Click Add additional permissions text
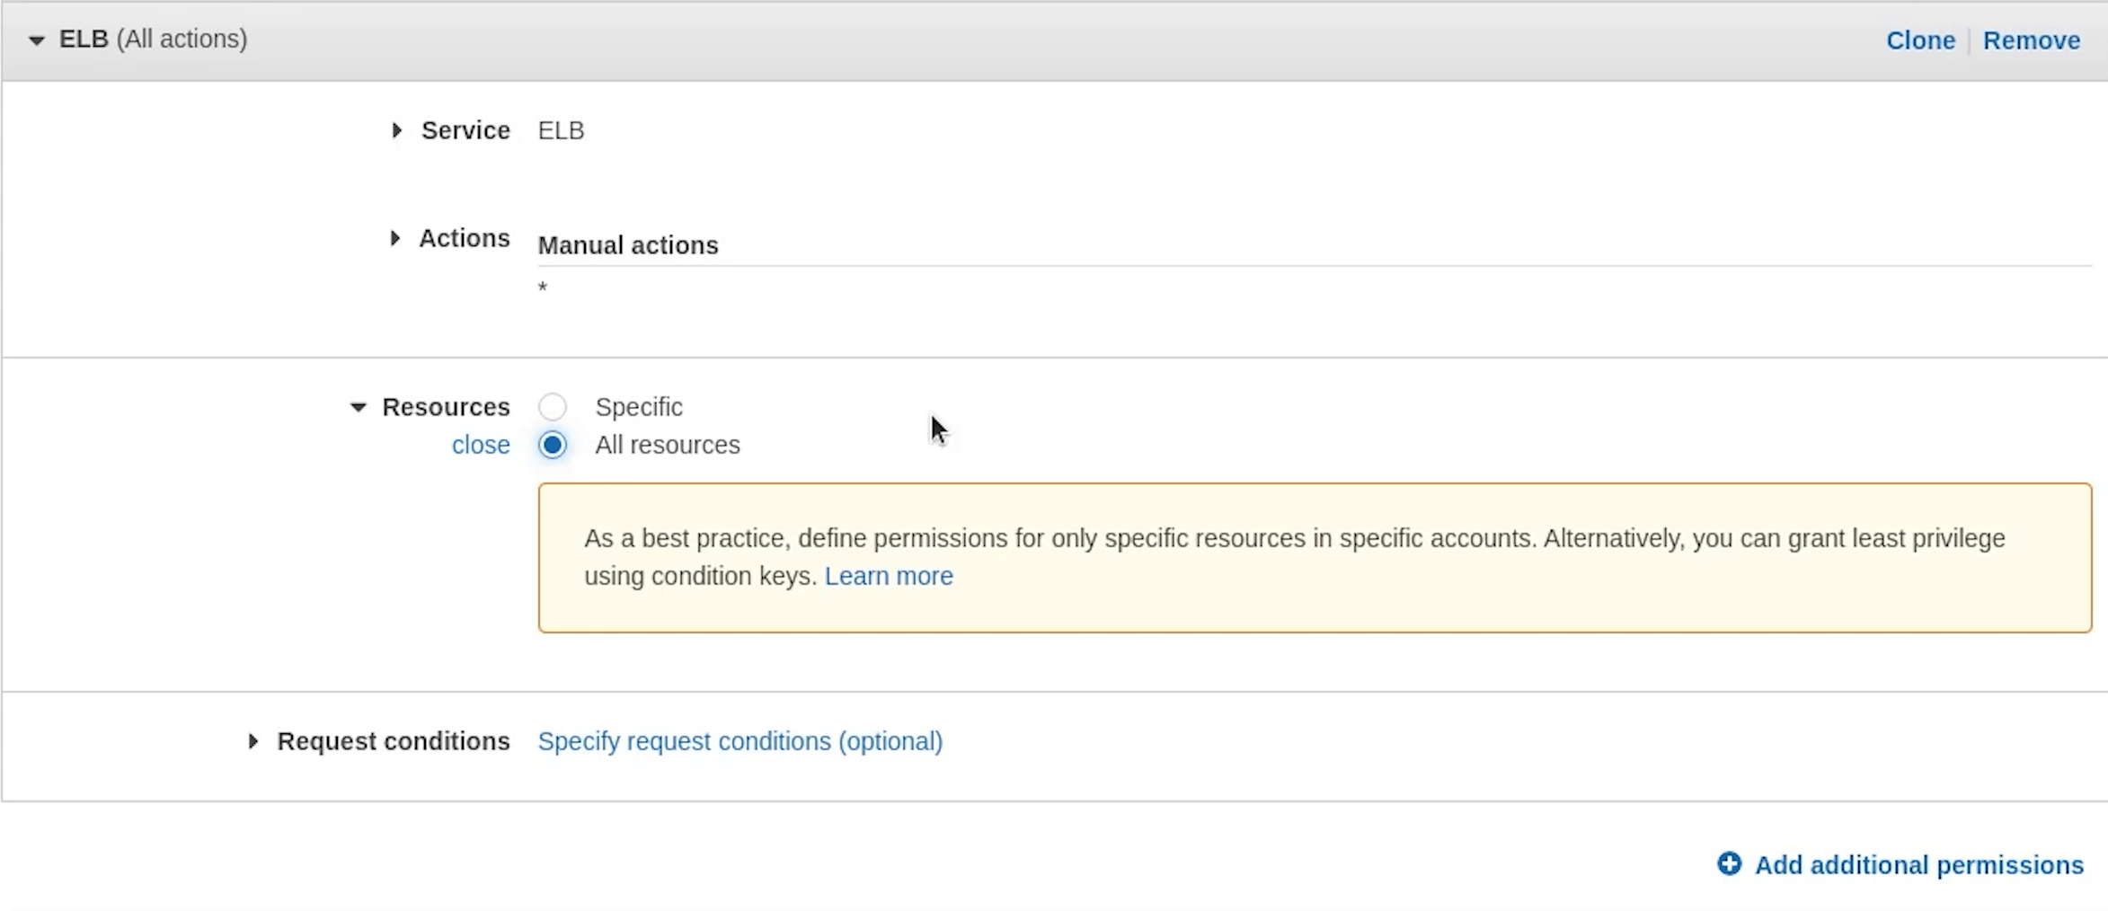The image size is (2108, 911). tap(1918, 864)
